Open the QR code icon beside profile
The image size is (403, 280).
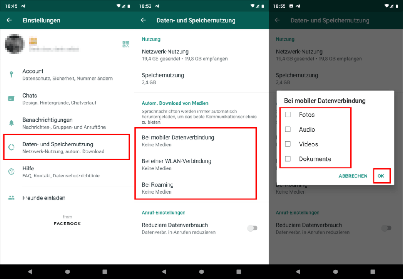click(x=126, y=44)
